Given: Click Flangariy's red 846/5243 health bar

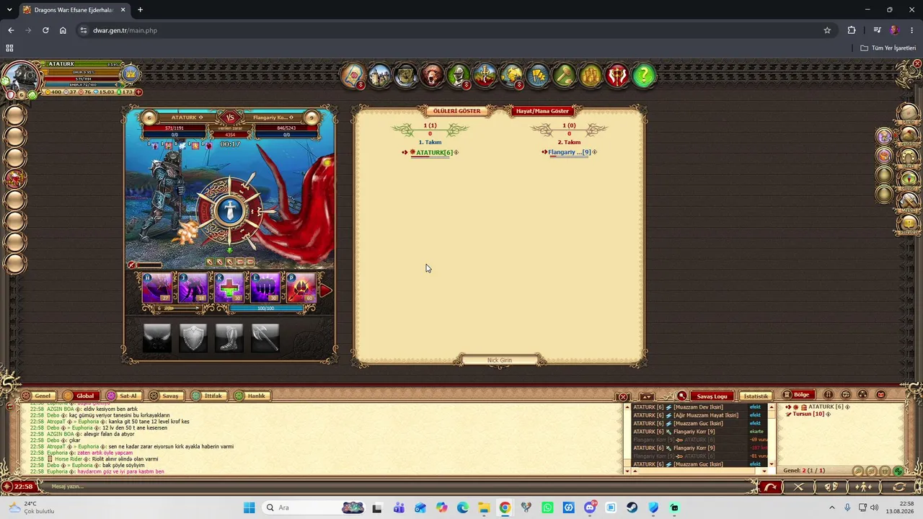Looking at the screenshot, I should (x=286, y=128).
